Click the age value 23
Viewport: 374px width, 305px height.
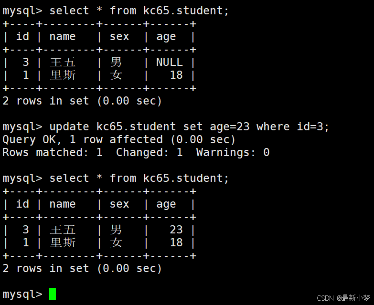(176, 230)
